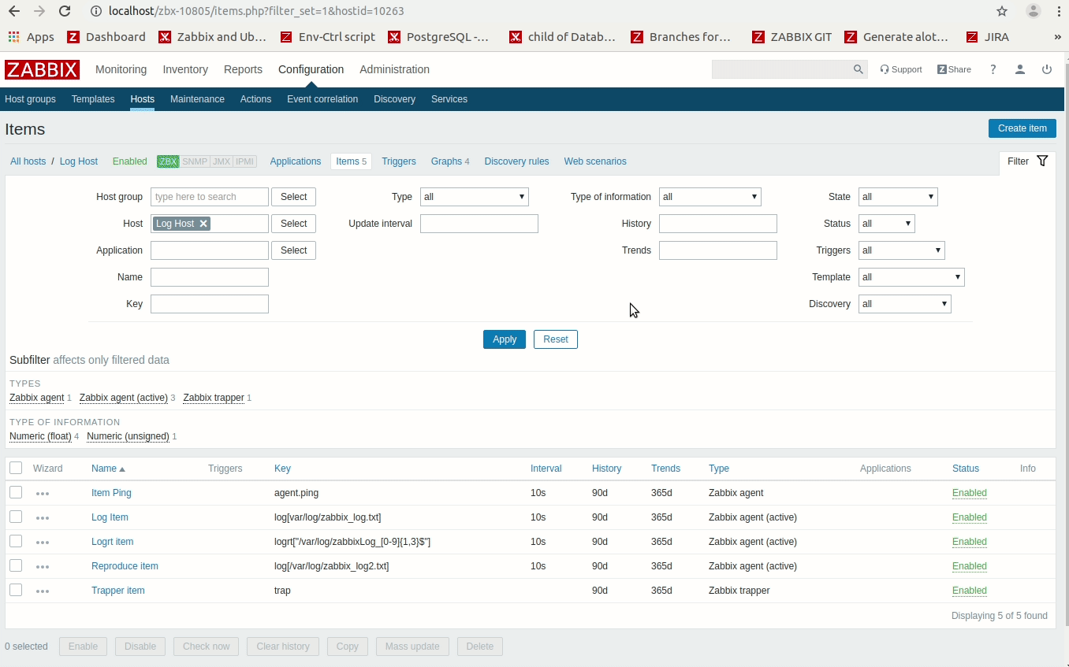Click Select next to Host group
The image size is (1069, 667).
click(293, 197)
